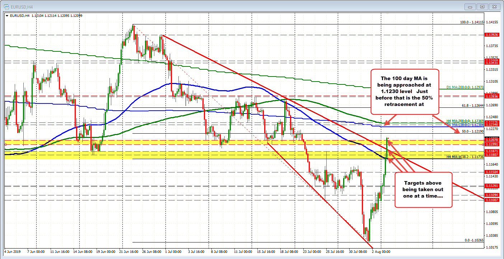Click the 1.13105 price scale value

pyautogui.click(x=491, y=81)
